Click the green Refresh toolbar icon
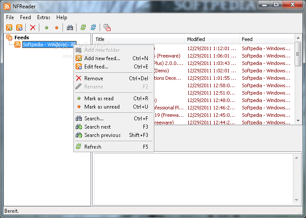Image resolution: width=306 pixels, height=218 pixels. tap(83, 27)
